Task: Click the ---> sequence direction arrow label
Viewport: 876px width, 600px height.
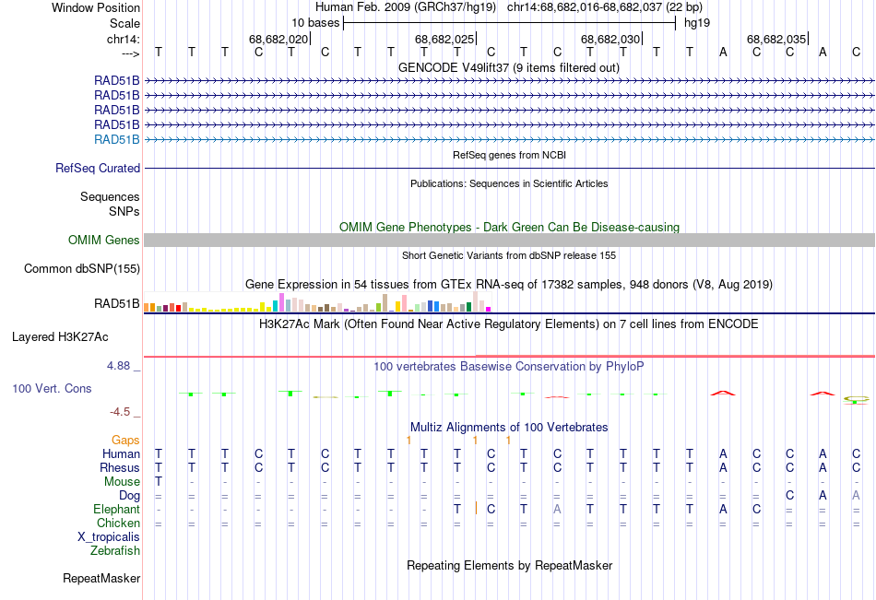Action: coord(130,53)
